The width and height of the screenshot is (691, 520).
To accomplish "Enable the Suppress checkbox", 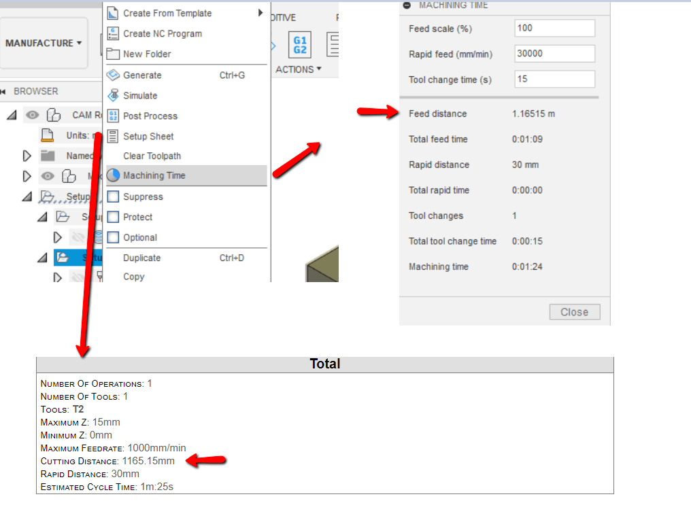I will [112, 196].
